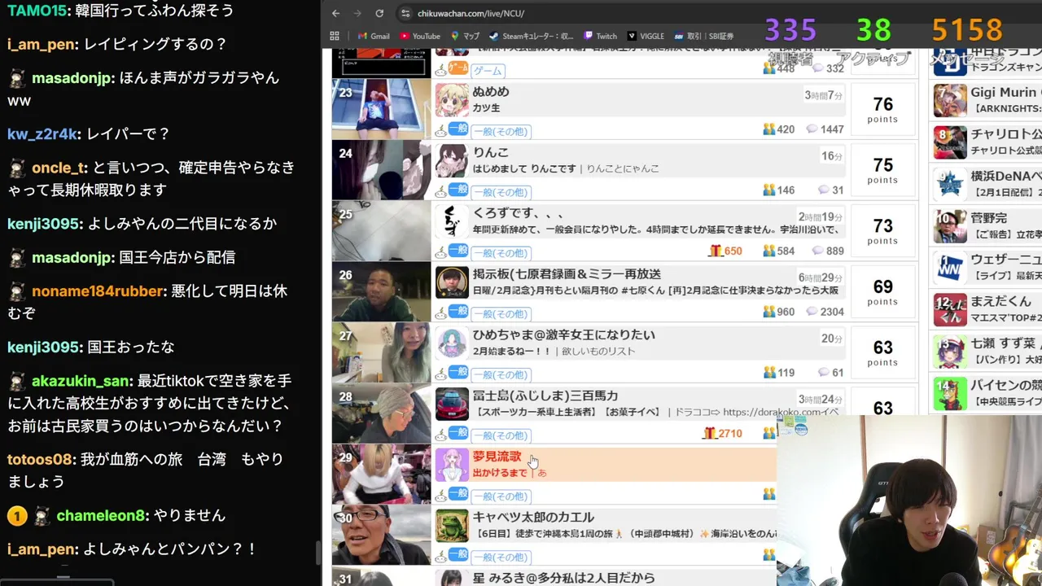The width and height of the screenshot is (1042, 586).
Task: Open rank 30 キャベツ太郎 stream thumbnail
Action: click(381, 535)
